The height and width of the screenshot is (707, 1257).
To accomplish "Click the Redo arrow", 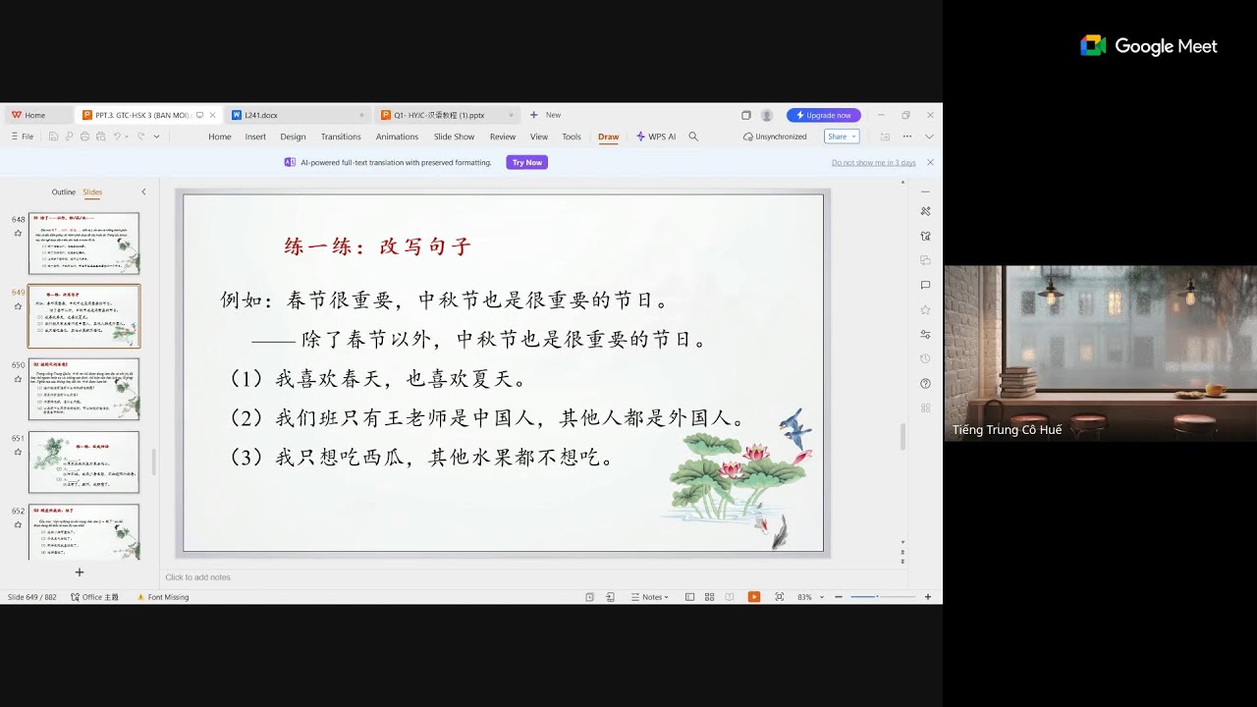I will coord(140,136).
